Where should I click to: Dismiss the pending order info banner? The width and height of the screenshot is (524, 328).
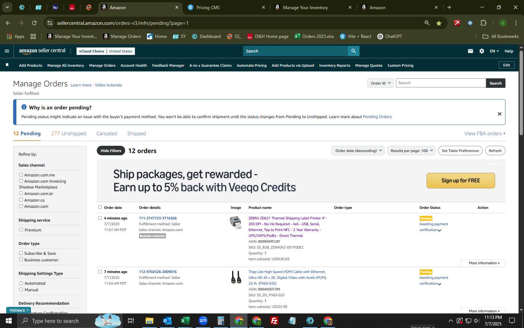click(500, 114)
